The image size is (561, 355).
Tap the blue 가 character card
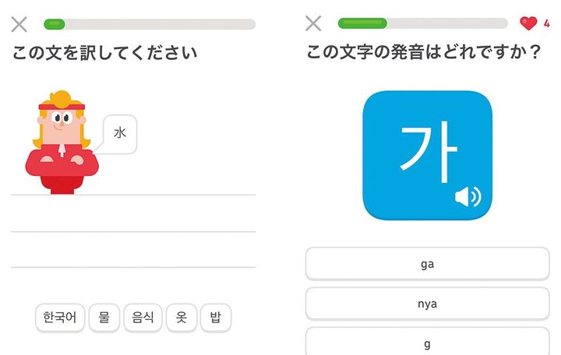tap(427, 154)
